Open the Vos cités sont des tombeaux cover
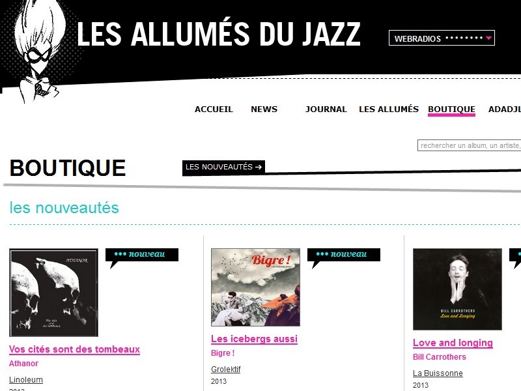This screenshot has height=391, width=521. coord(54,293)
